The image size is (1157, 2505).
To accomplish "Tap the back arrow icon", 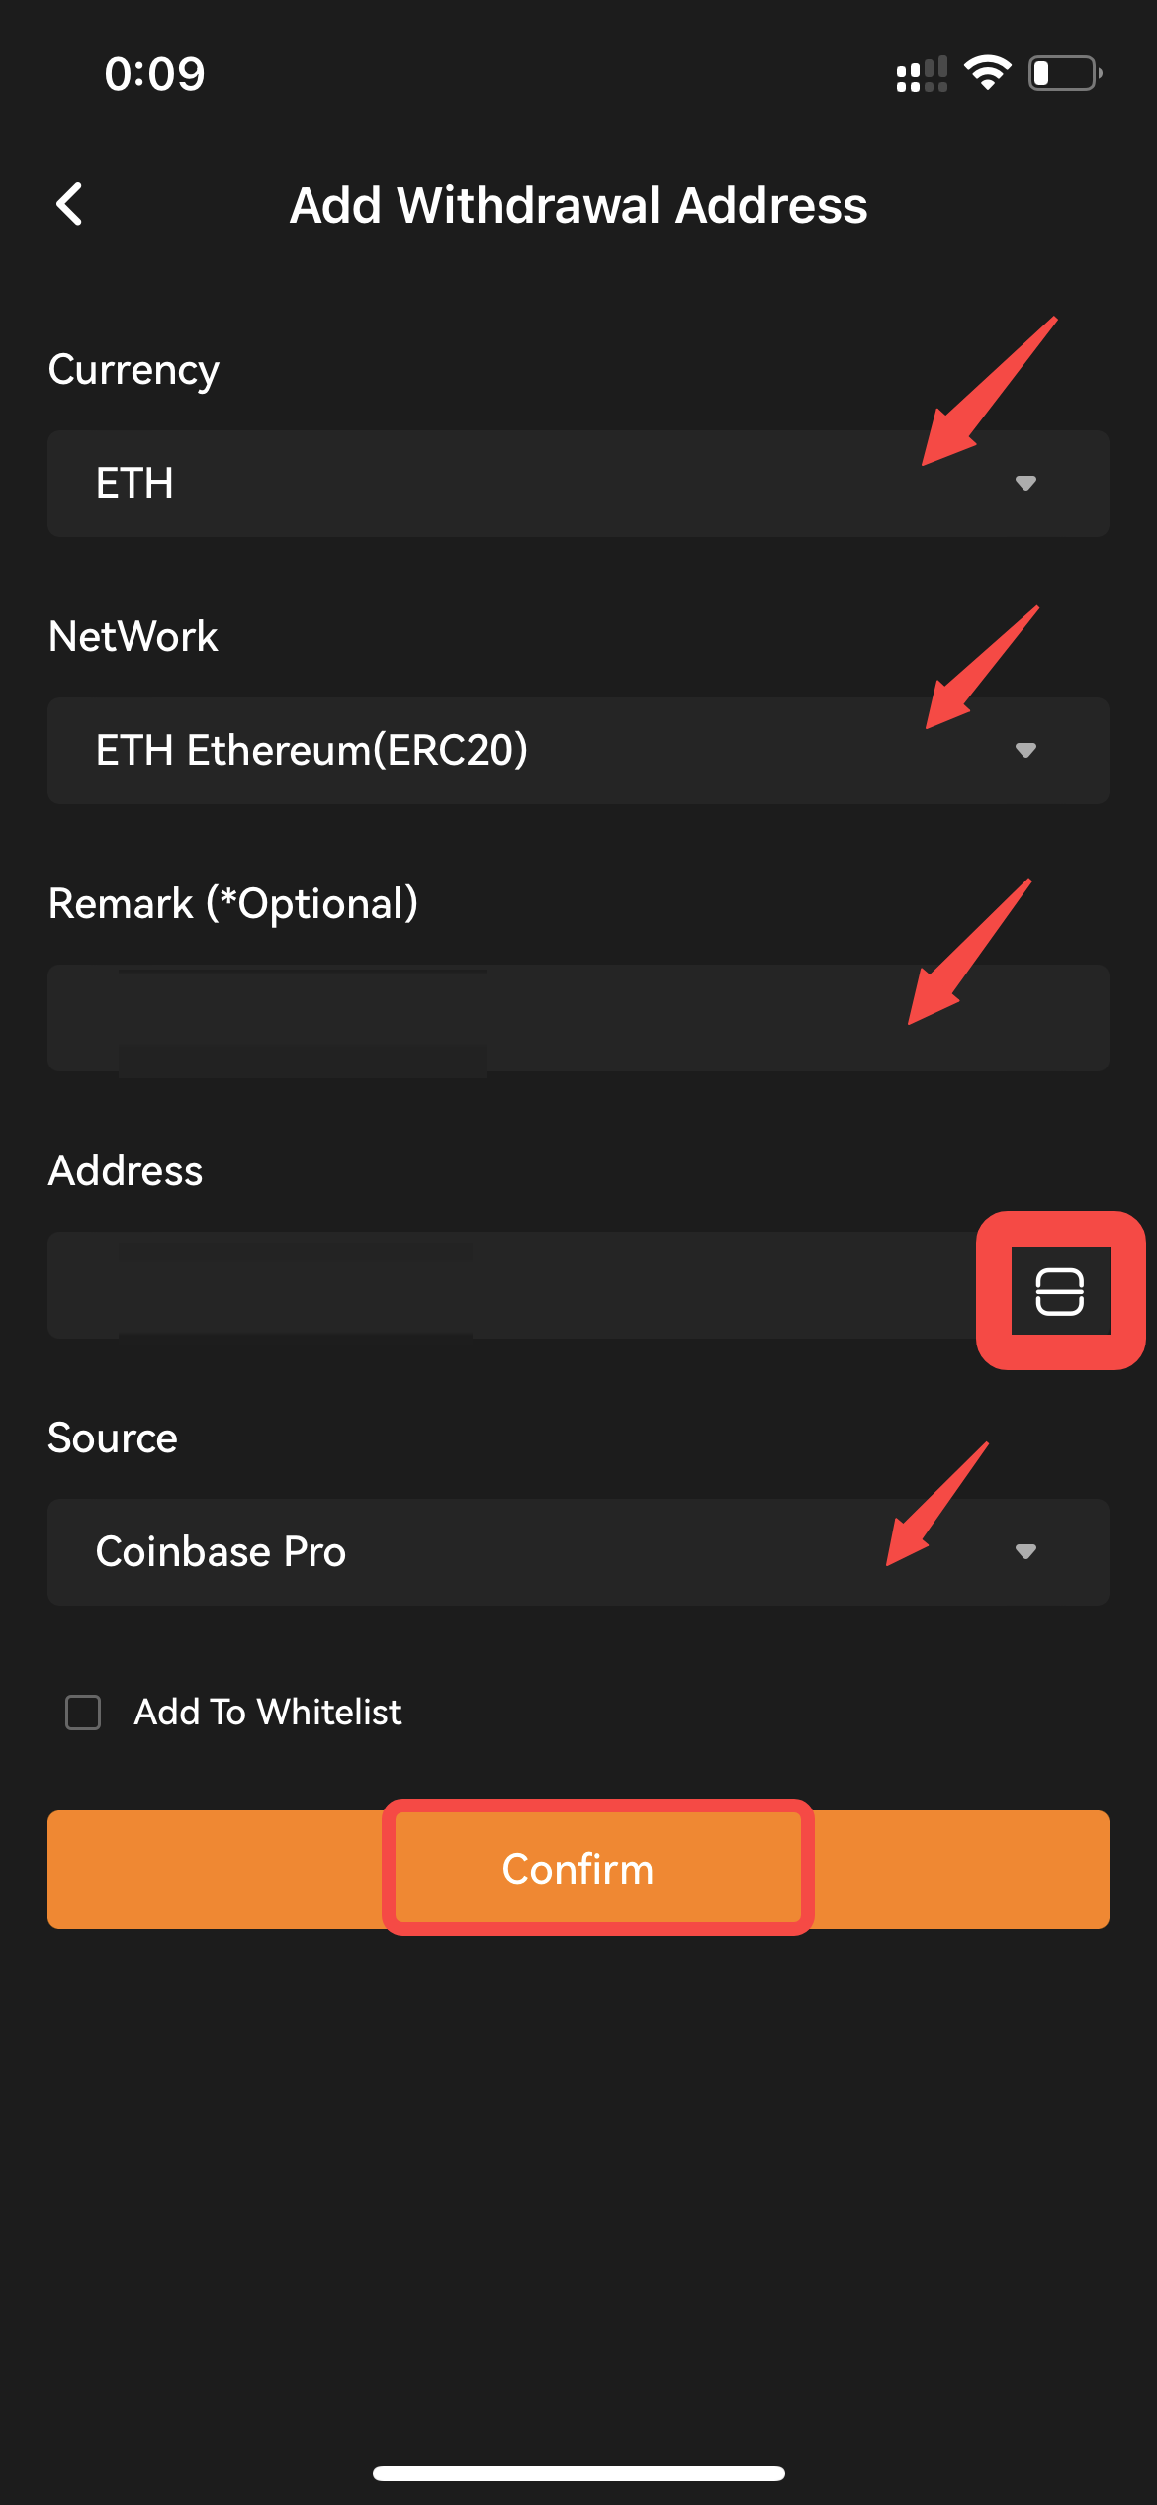I will pyautogui.click(x=69, y=205).
